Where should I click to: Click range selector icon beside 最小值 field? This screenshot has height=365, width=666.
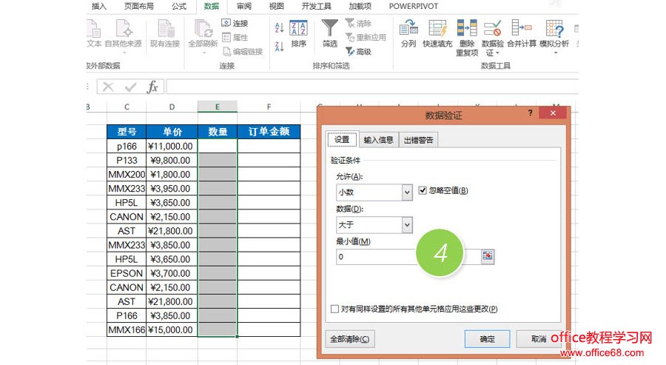coord(488,256)
